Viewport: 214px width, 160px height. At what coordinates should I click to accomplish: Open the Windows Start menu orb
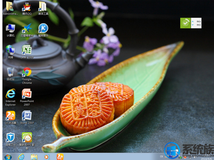click(8, 157)
